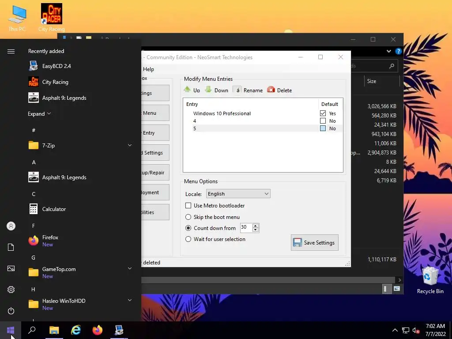Image resolution: width=452 pixels, height=339 pixels.
Task: Enable Use Metro bootloader
Action: click(x=215, y=206)
